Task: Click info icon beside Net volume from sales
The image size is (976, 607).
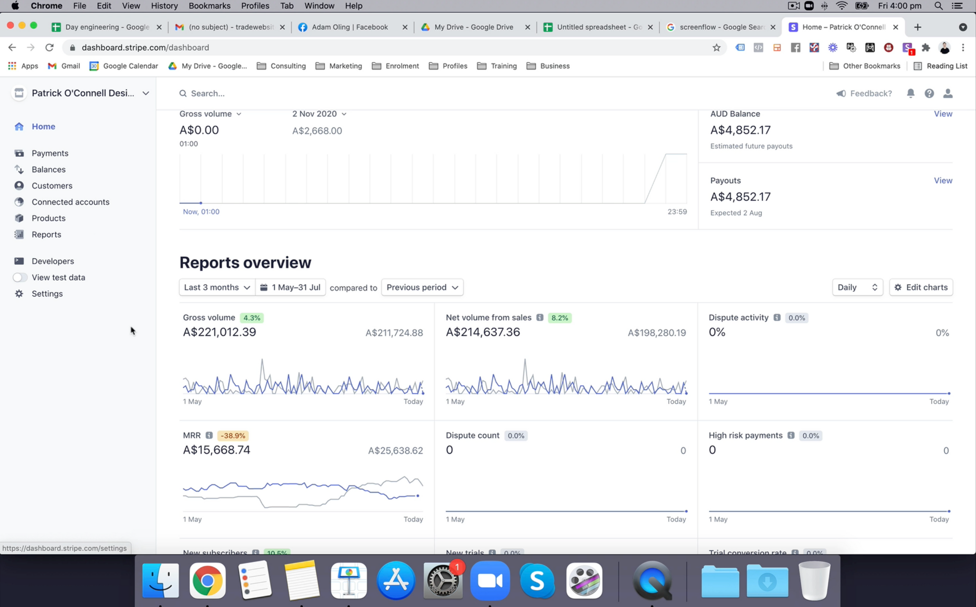Action: pos(540,317)
